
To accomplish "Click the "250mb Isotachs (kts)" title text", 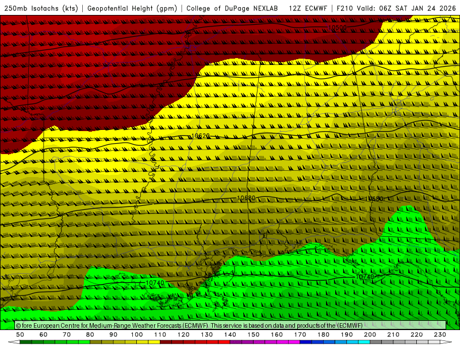I will 41,8.
